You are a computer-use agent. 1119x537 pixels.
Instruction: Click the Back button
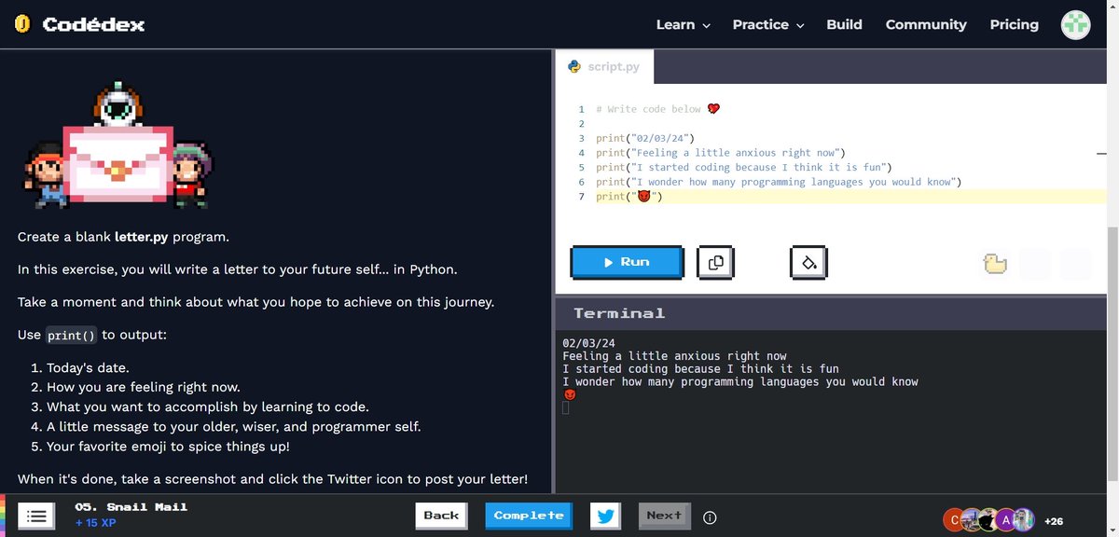click(441, 516)
